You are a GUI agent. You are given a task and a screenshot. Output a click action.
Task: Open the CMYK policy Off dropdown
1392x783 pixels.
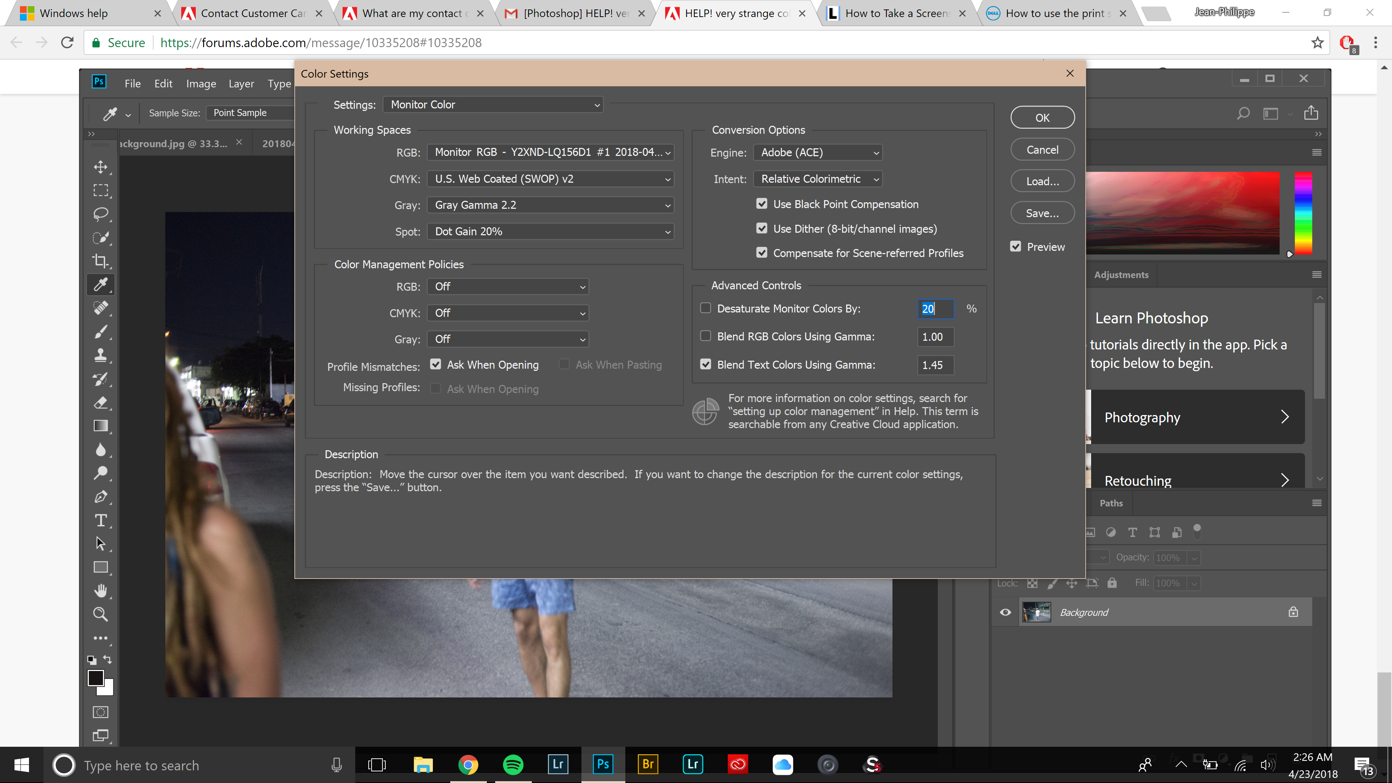pyautogui.click(x=508, y=313)
